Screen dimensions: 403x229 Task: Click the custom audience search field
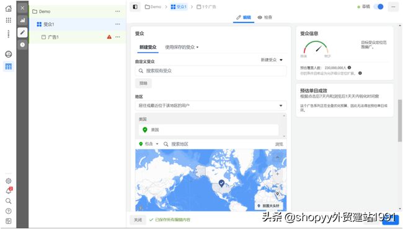pyautogui.click(x=211, y=71)
